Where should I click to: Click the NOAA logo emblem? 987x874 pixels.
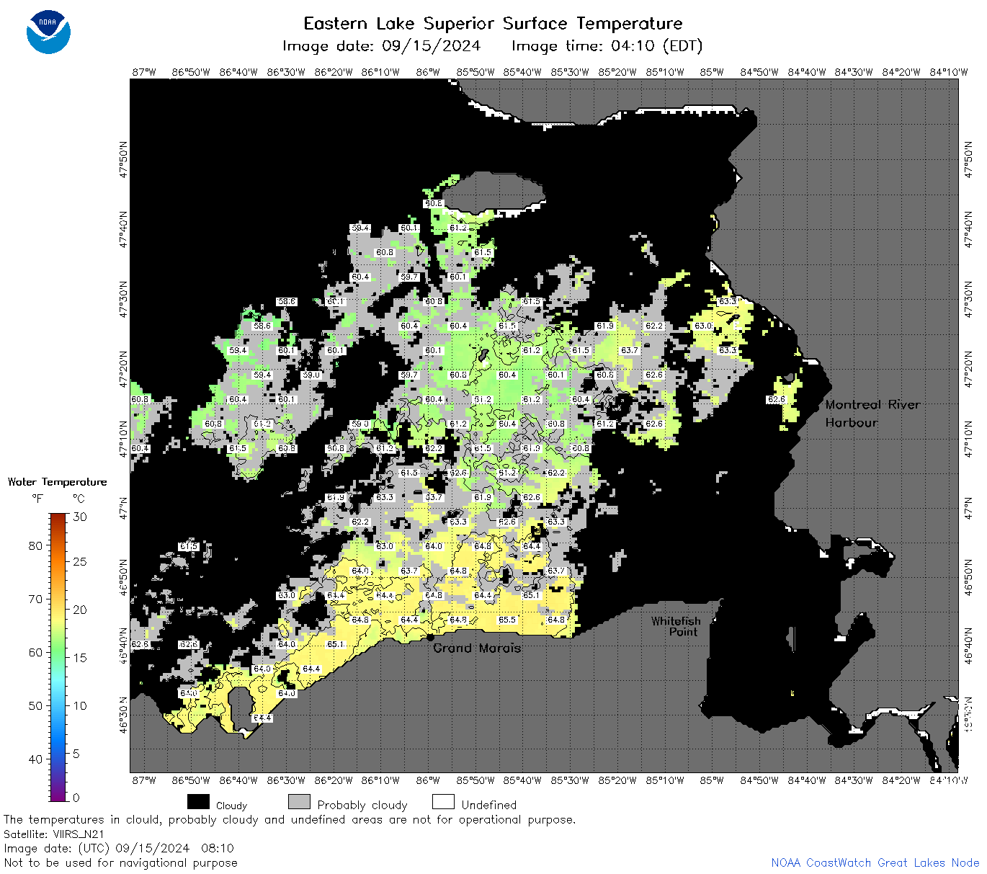coord(48,32)
